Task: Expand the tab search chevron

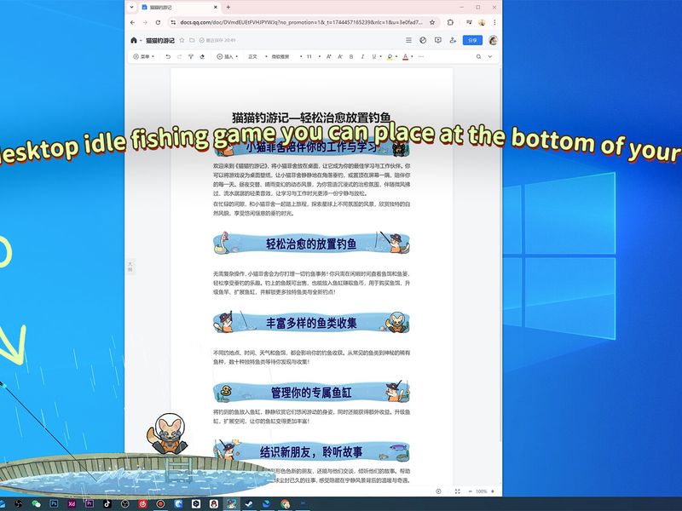Action: click(x=132, y=7)
